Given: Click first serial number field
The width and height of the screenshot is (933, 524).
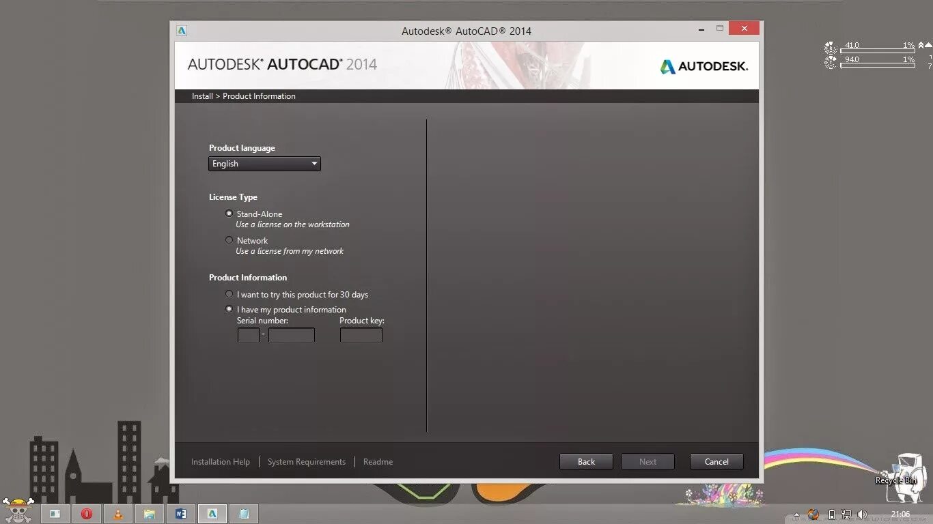Looking at the screenshot, I should (249, 335).
